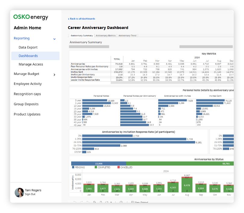Screen dimensions: 244x213
Task: Click the 3 year Personal Notes bar 18,689
Action: (95, 101)
